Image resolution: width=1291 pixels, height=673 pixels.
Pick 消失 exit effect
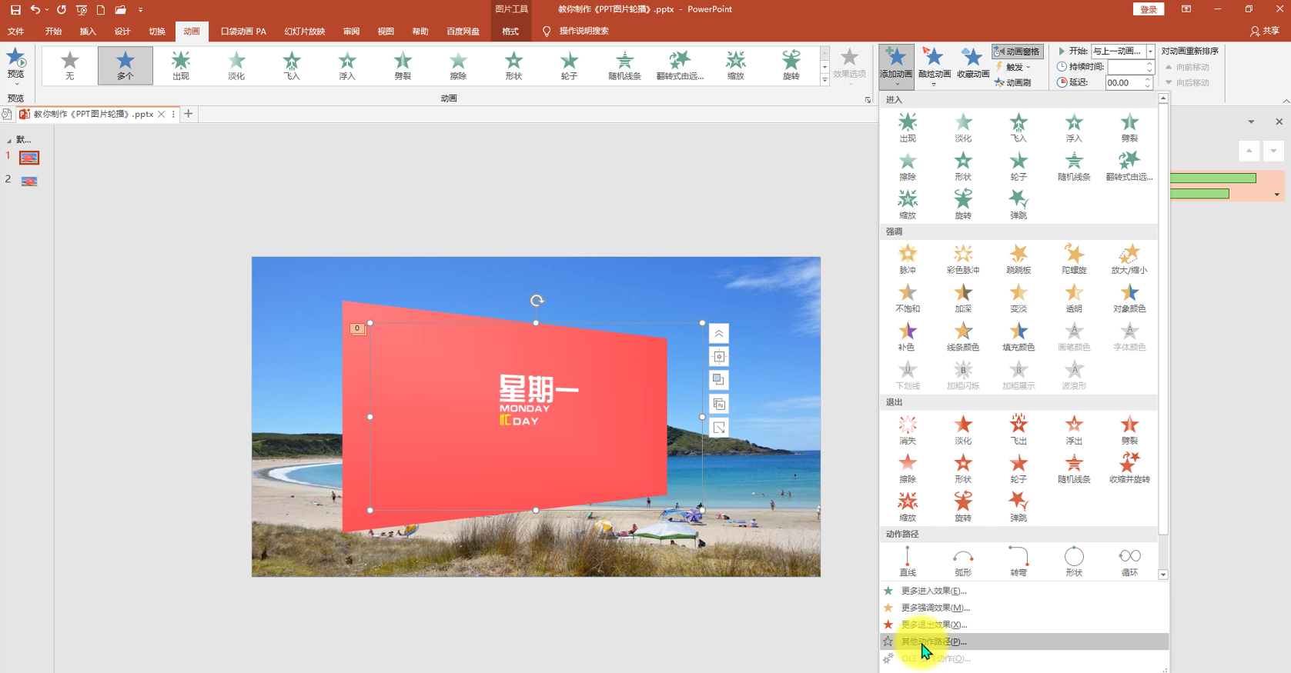coord(908,430)
